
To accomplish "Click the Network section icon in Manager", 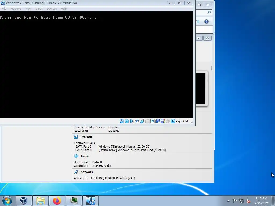I will (x=76, y=172).
